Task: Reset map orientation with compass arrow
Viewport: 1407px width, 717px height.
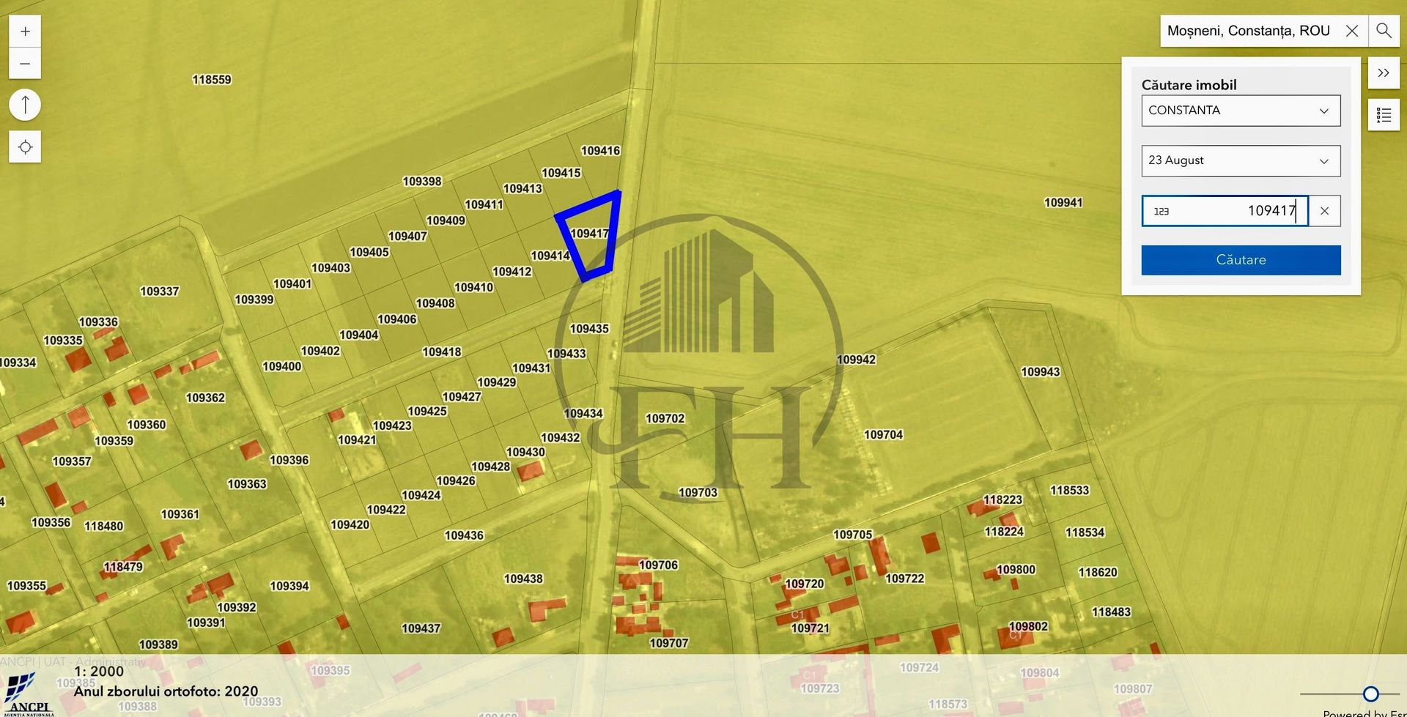Action: coord(25,105)
